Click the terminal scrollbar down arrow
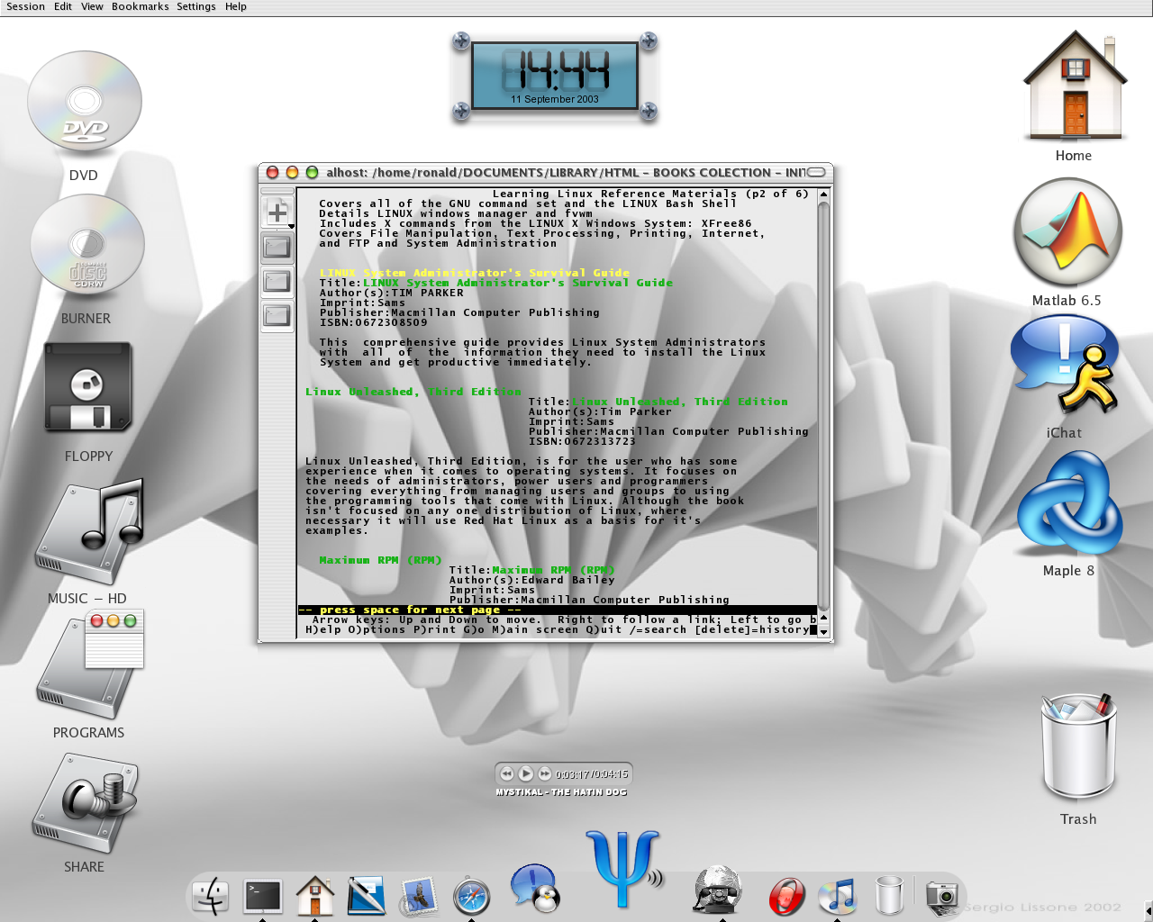This screenshot has height=922, width=1153. [x=823, y=632]
